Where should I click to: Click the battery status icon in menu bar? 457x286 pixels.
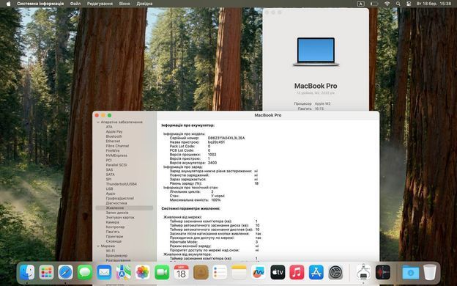coord(374,4)
